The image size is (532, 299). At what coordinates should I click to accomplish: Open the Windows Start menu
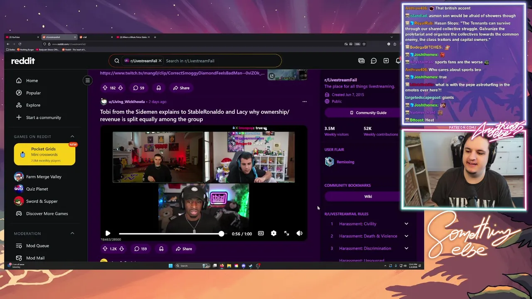point(170,266)
